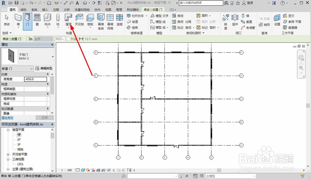311x179 pixels.
Task: Click the Print icon in quick access toolbar
Action: (49, 3)
